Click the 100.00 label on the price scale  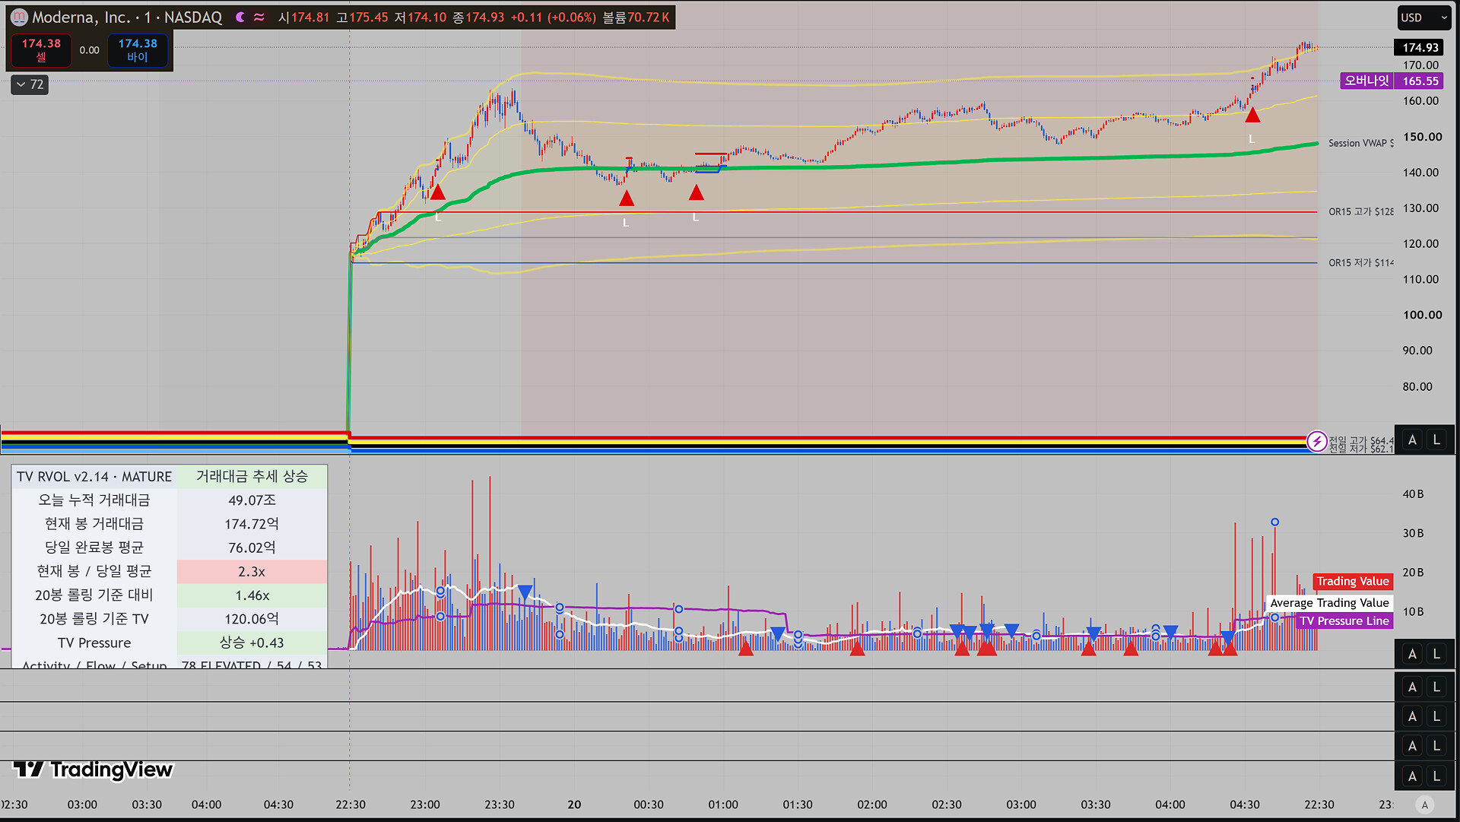pyautogui.click(x=1422, y=315)
